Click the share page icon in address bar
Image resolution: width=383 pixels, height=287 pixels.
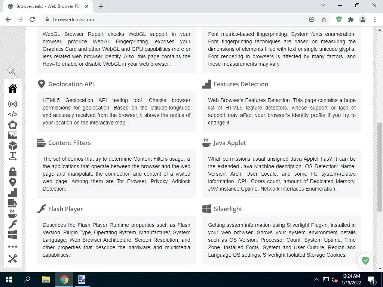(x=312, y=19)
